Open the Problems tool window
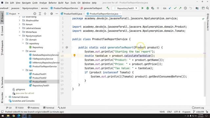The height and width of the screenshot is (118, 210). tap(33, 108)
